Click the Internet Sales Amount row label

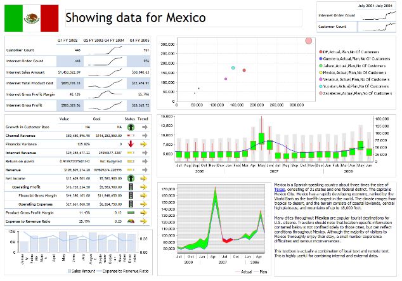pyautogui.click(x=25, y=72)
